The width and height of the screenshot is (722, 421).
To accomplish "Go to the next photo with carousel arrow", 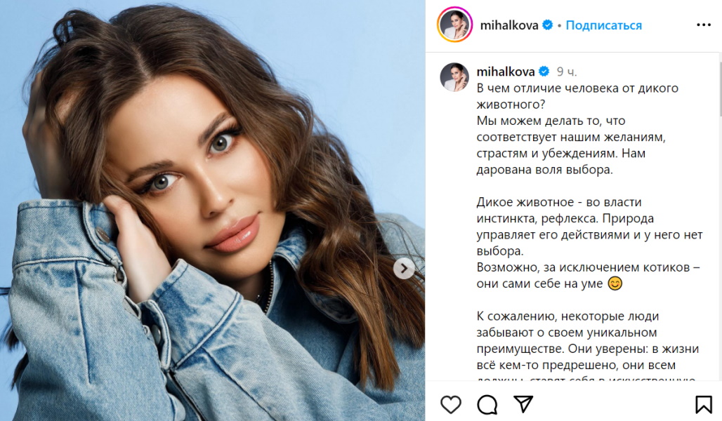I will coord(404,269).
